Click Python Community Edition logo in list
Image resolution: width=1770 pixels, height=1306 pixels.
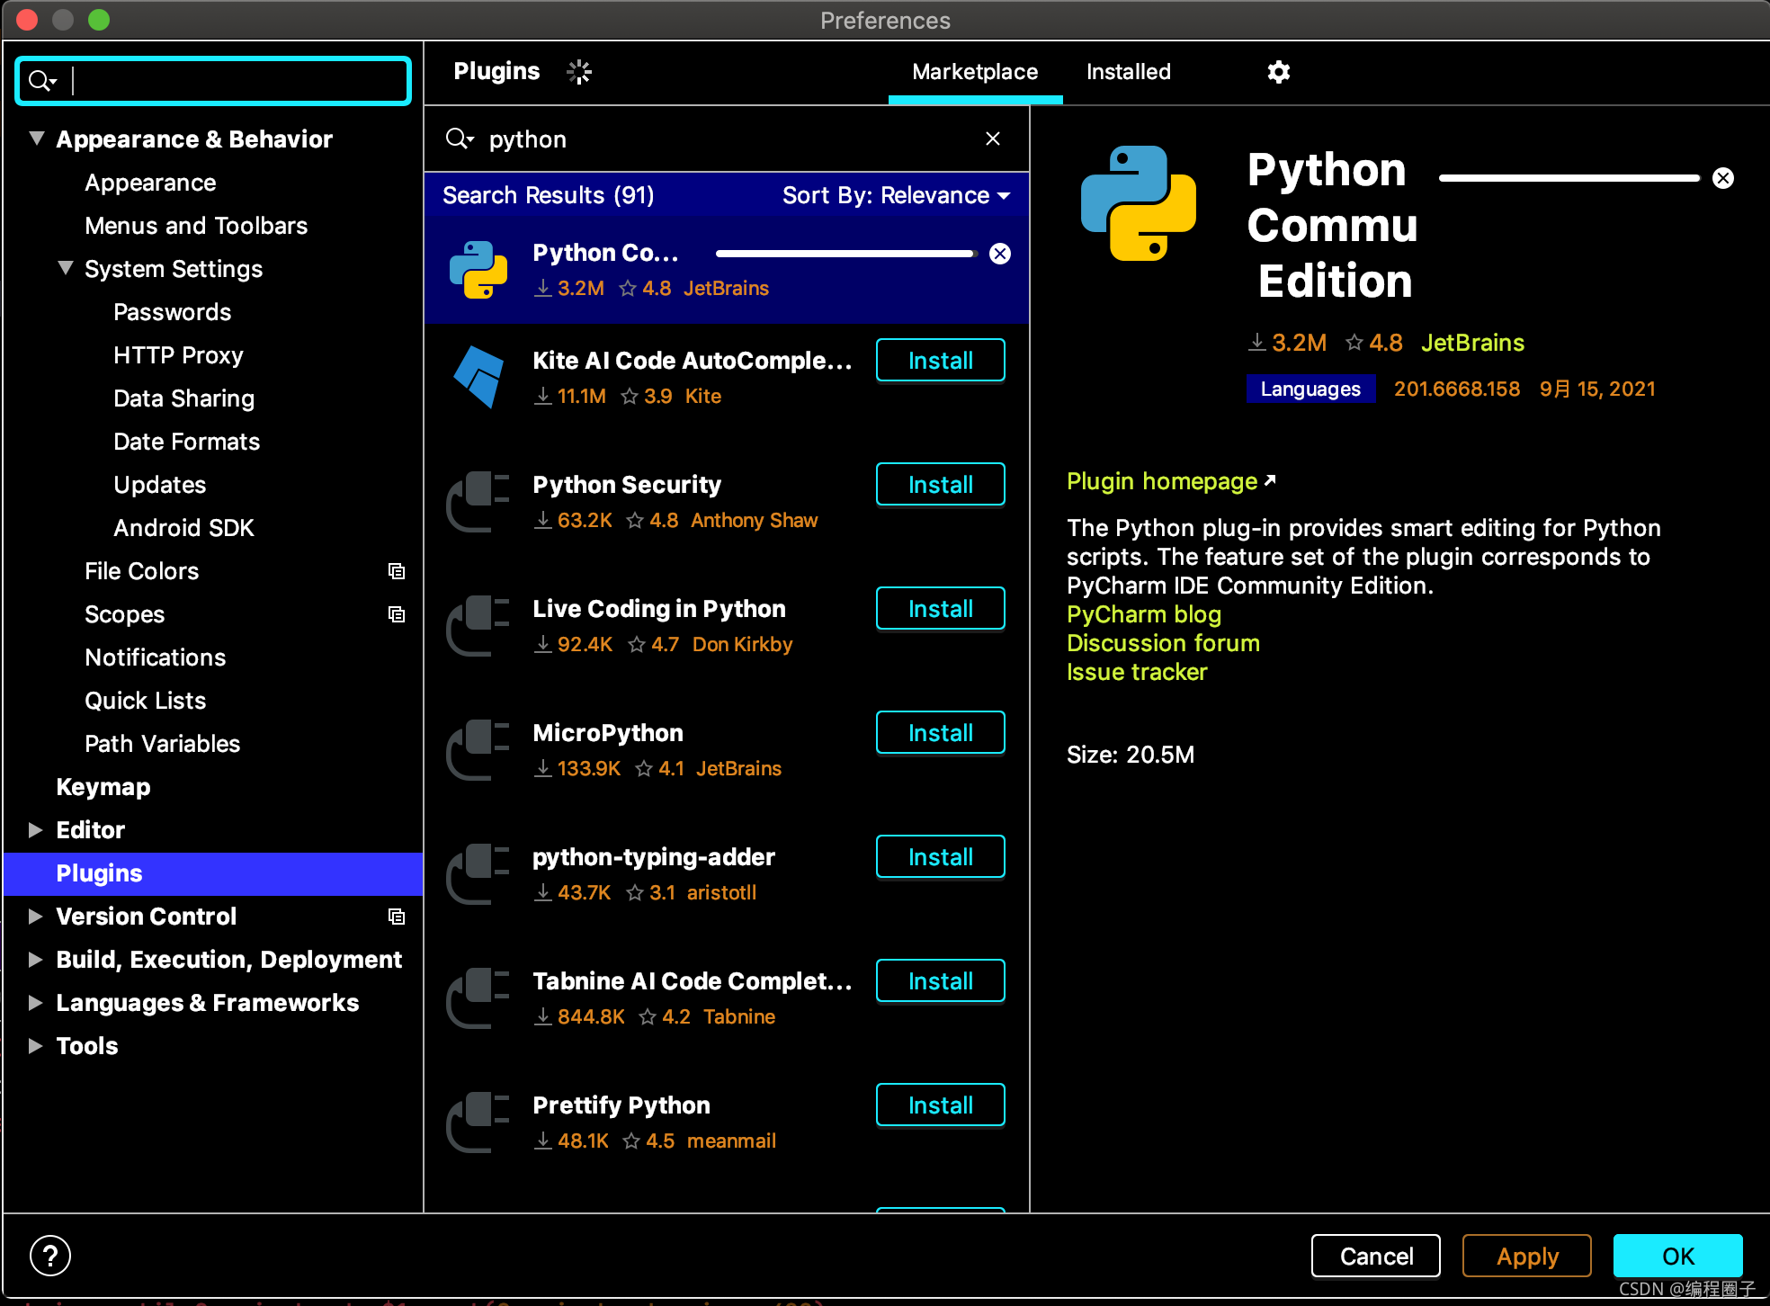pyautogui.click(x=478, y=269)
